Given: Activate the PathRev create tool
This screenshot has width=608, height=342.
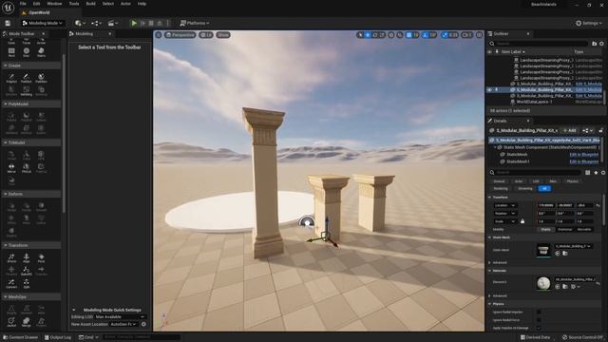Looking at the screenshot, I should pos(41,78).
